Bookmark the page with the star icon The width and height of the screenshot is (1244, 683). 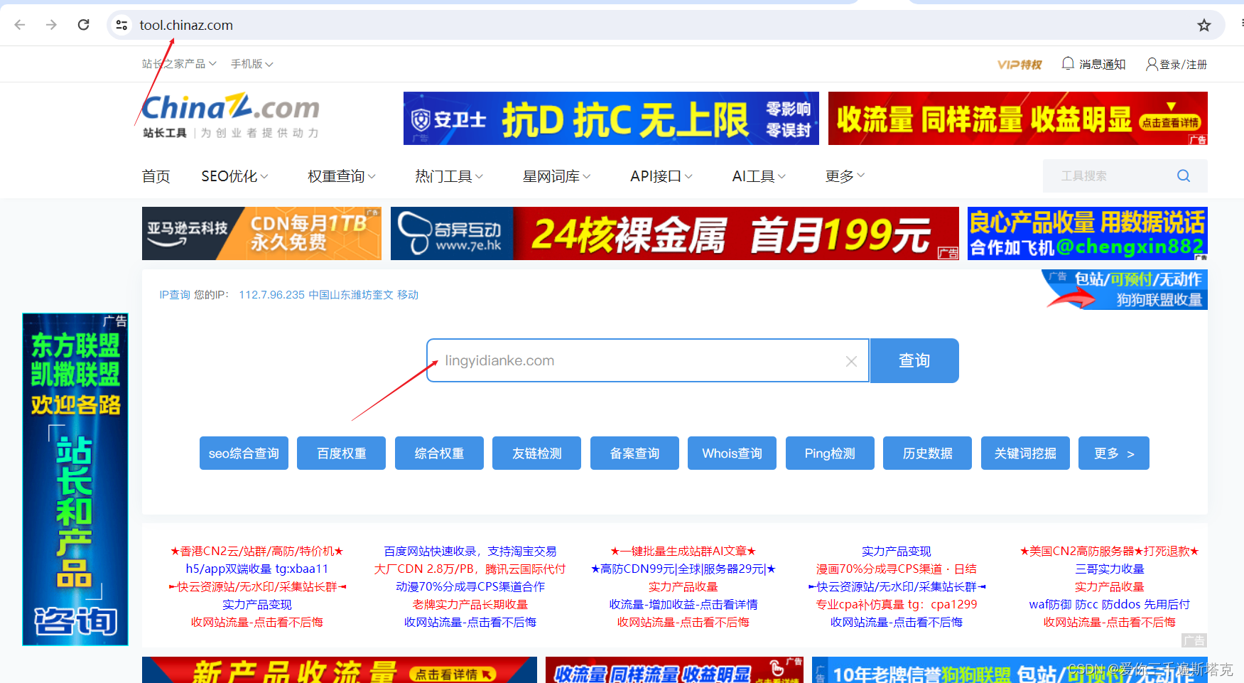click(x=1204, y=24)
